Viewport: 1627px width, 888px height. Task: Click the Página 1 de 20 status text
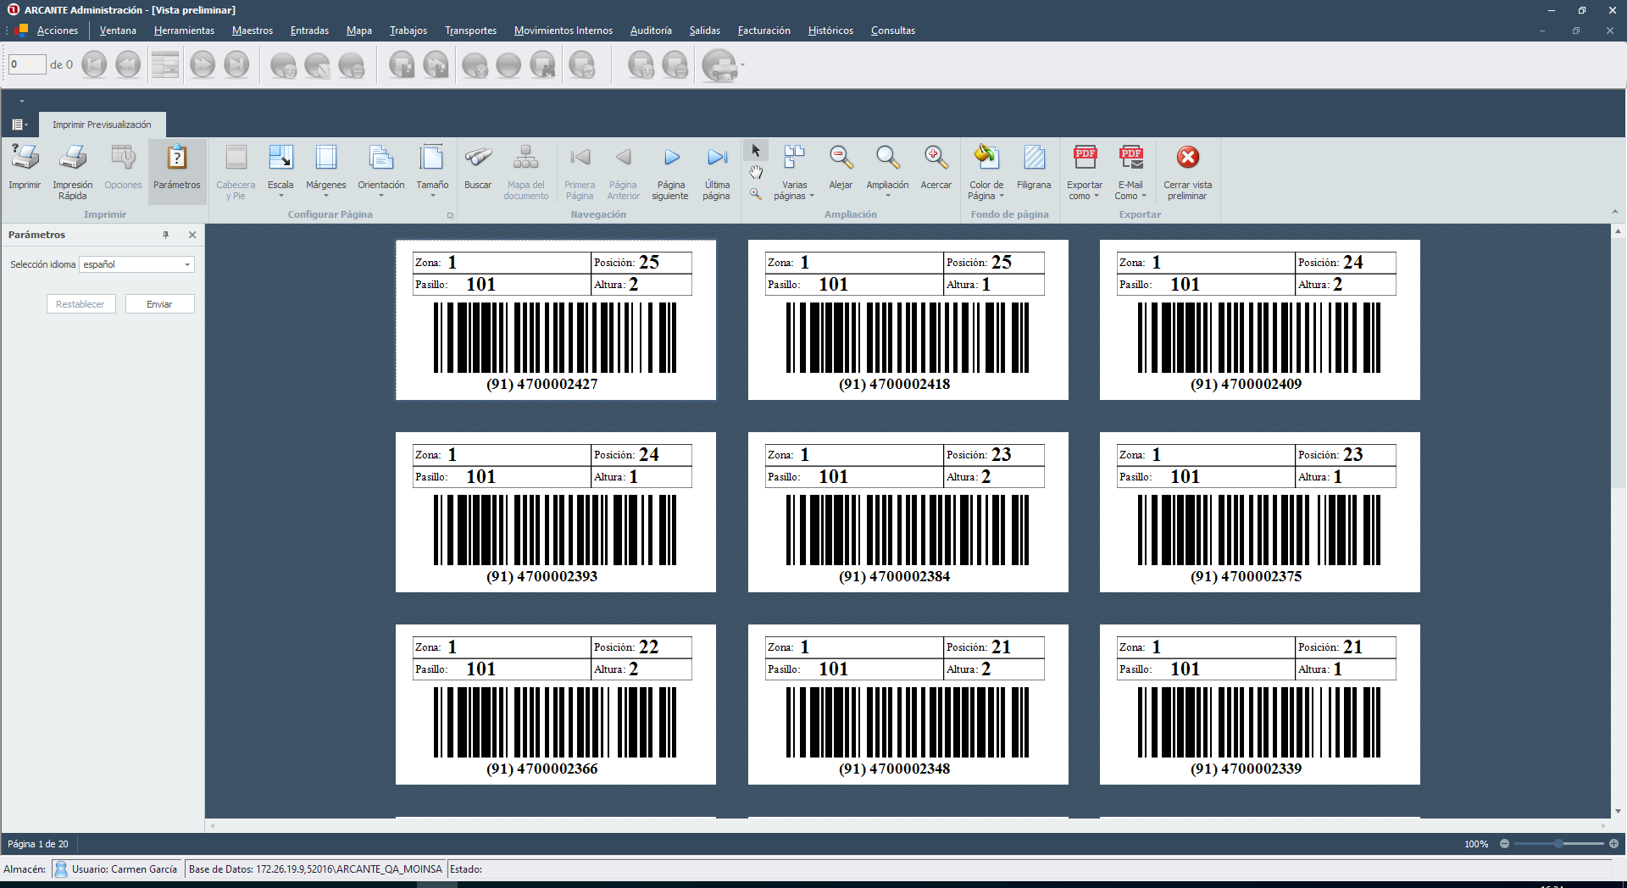(x=38, y=844)
